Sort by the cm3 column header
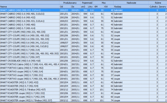This screenshot has width=167, height=103. 84,7
